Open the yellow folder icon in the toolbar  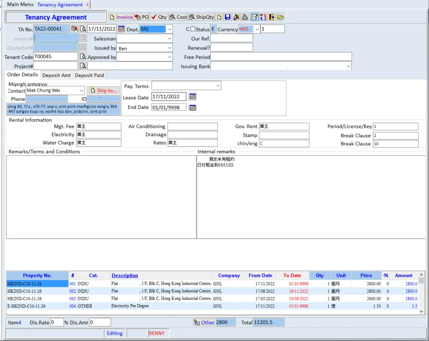[x=280, y=17]
